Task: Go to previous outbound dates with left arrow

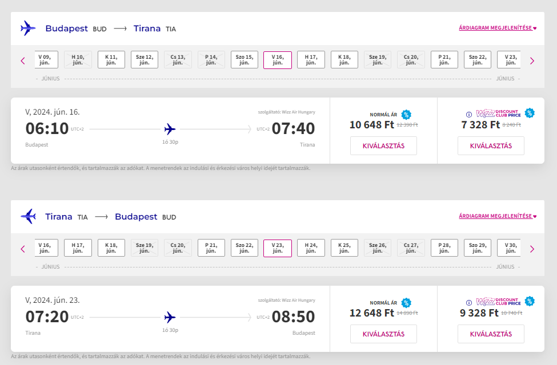Action: coord(23,60)
